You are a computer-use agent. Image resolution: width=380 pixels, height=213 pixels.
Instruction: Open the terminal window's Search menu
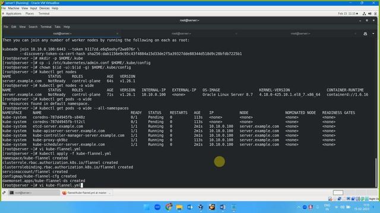33,27
